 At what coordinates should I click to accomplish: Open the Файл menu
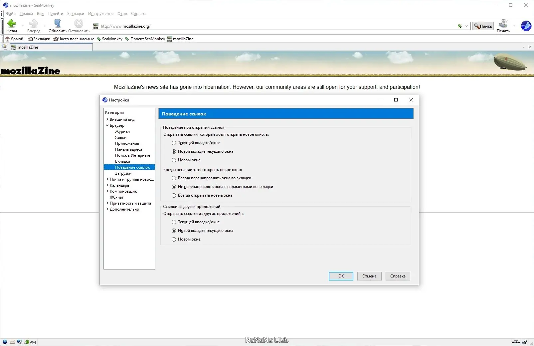tap(11, 14)
